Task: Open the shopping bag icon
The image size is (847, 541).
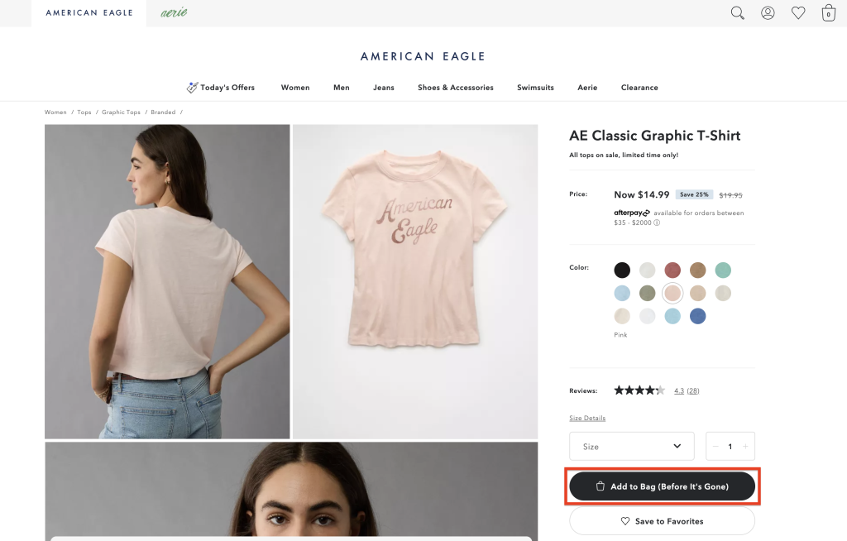Action: 828,12
